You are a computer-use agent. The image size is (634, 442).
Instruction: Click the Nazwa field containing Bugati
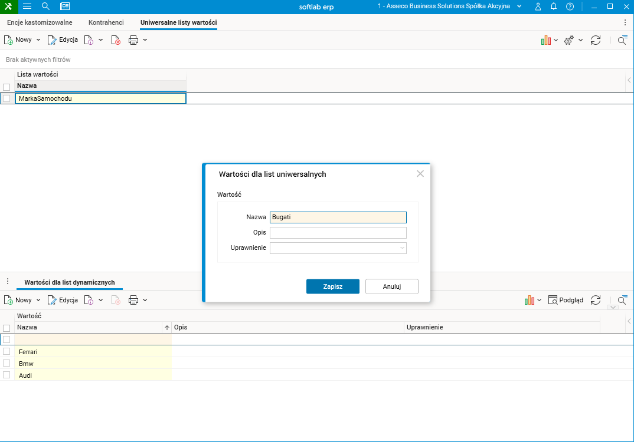click(x=338, y=217)
